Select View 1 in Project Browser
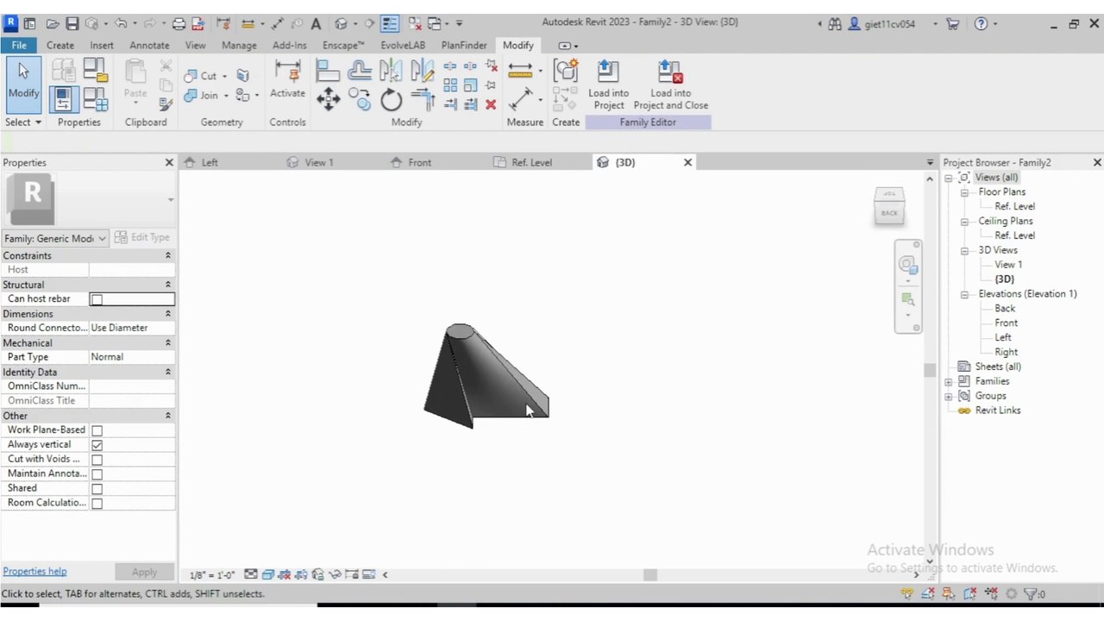The width and height of the screenshot is (1104, 621). pyautogui.click(x=1008, y=265)
